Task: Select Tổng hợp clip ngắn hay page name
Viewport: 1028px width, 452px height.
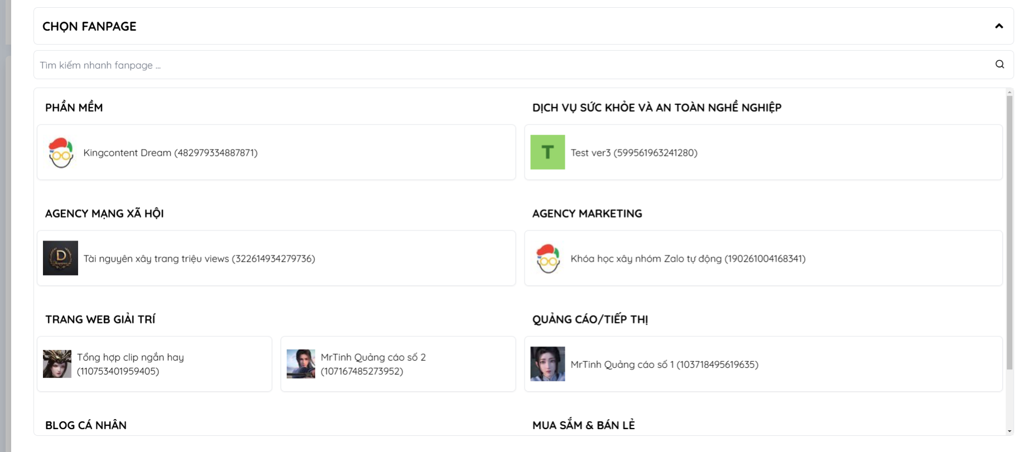Action: pos(131,364)
